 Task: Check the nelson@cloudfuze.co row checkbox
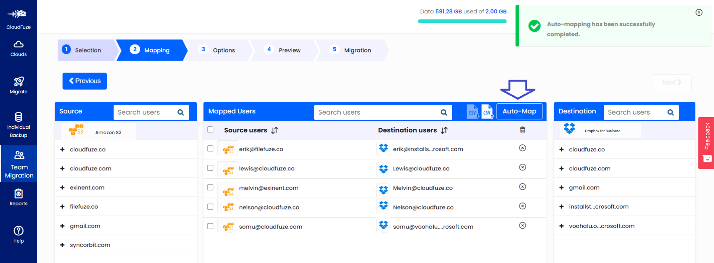[x=210, y=206]
